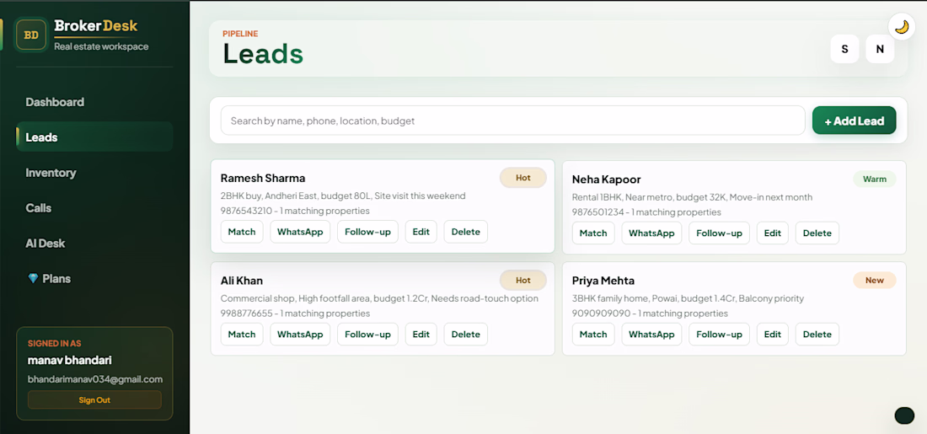
Task: Match properties for Ramesh Sharma
Action: 242,232
